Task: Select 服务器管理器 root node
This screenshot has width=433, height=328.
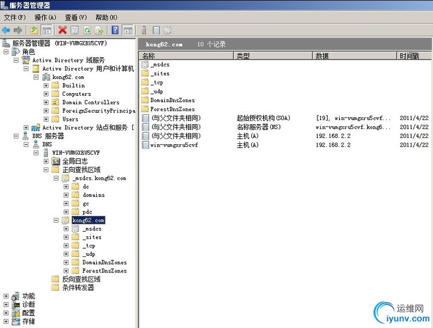Action: [59, 43]
